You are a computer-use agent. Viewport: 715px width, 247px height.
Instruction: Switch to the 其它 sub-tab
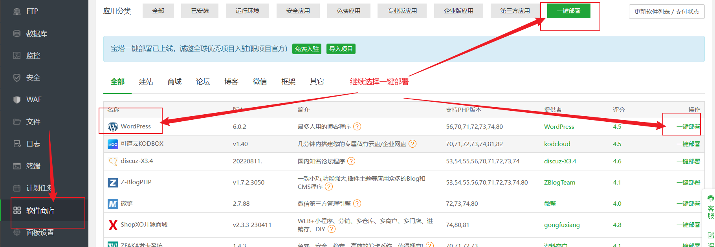tap(317, 82)
